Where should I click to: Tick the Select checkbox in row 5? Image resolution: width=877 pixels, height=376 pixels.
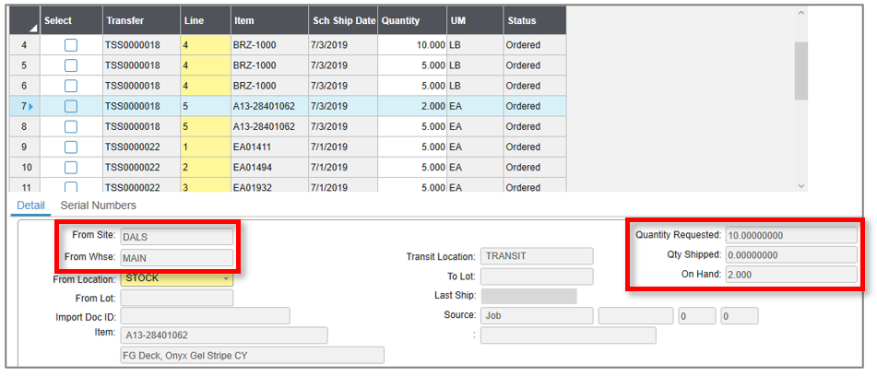coord(71,65)
